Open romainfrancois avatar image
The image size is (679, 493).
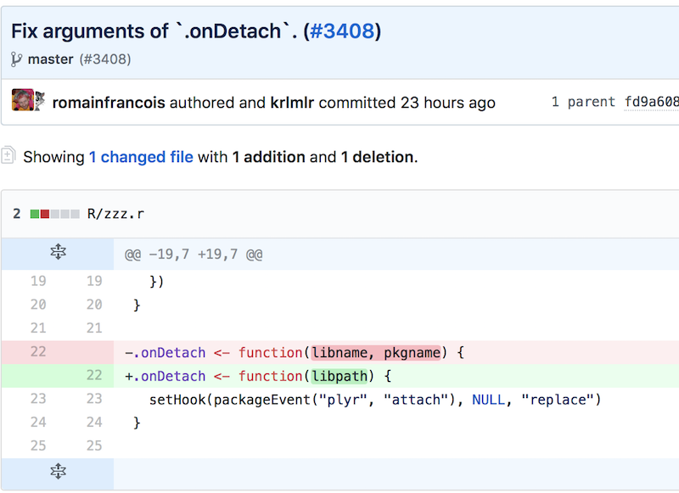click(23, 100)
